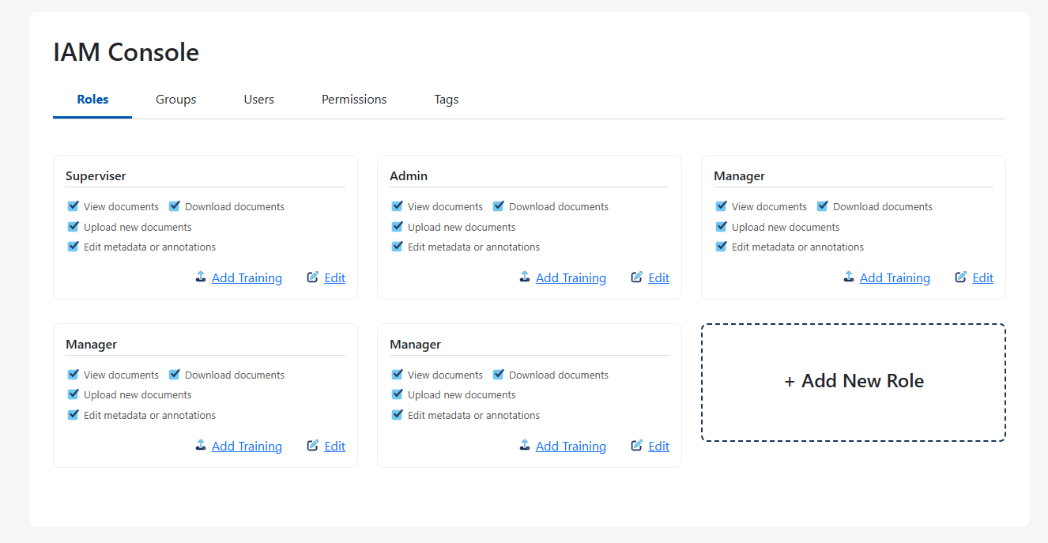Viewport: 1048px width, 543px height.
Task: Uncheck Upload new documents in Admin card
Action: (398, 227)
